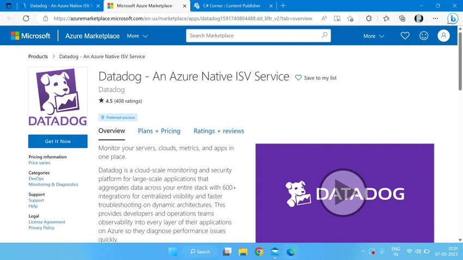Click the site lock icon in address bar

click(45, 18)
